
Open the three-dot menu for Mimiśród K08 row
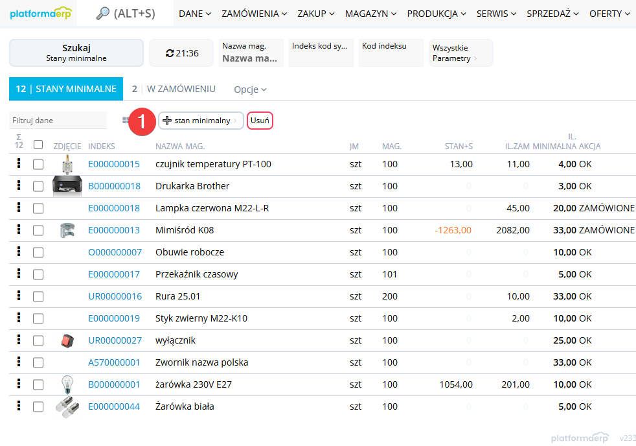point(19,230)
